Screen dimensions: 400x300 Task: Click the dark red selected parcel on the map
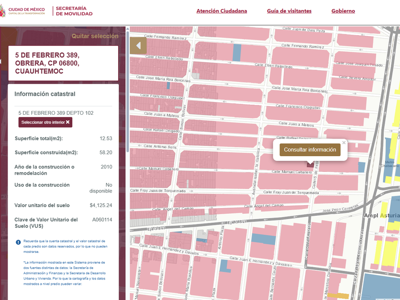tap(311, 163)
